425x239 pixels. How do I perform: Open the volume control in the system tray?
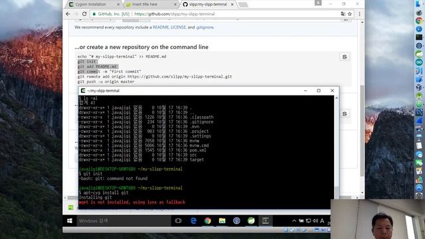[315, 221]
